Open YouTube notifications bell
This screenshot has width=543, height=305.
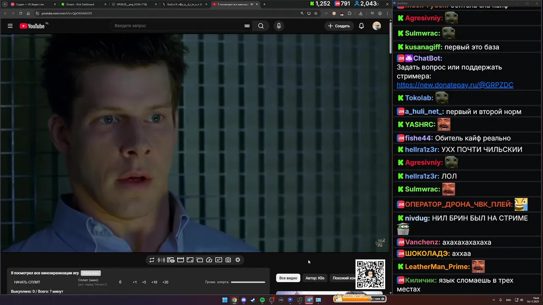[361, 26]
